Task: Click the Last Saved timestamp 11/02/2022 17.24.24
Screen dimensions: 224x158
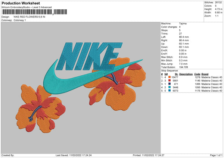Action: click(80, 155)
